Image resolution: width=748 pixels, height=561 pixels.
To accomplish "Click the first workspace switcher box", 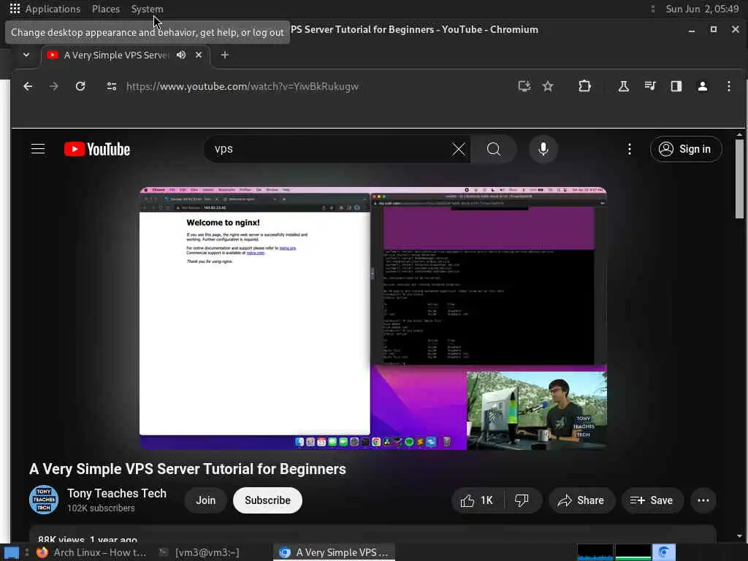I will point(595,552).
